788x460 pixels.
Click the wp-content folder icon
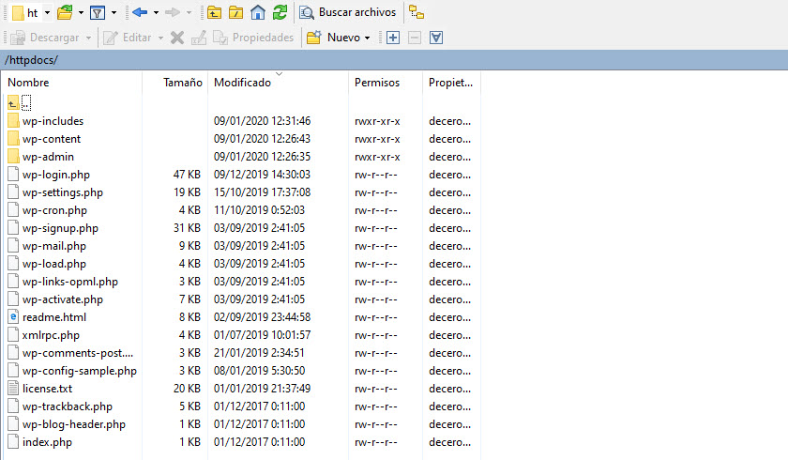(x=13, y=139)
